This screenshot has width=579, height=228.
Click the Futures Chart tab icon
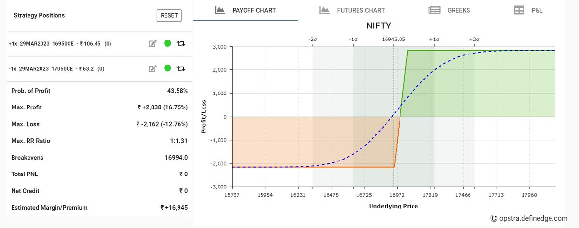point(324,10)
